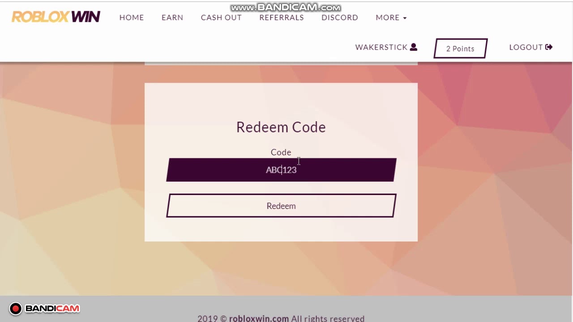Screen dimensions: 573x322
Task: Click the user profile icon beside WAKERSTICK
Action: click(414, 47)
